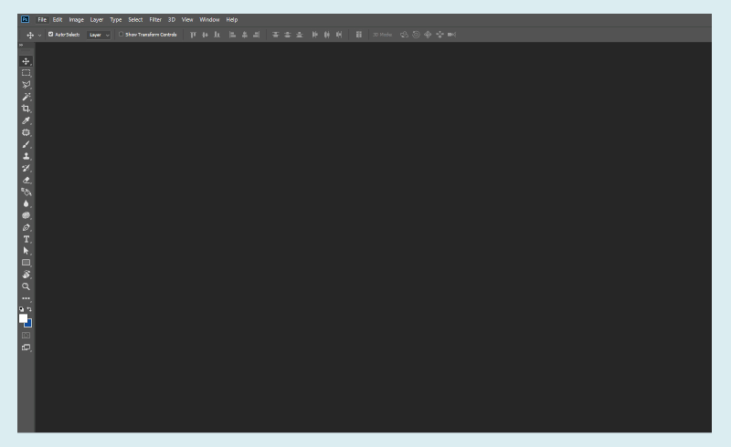Choose the Eraser tool
The image size is (731, 447).
(26, 180)
